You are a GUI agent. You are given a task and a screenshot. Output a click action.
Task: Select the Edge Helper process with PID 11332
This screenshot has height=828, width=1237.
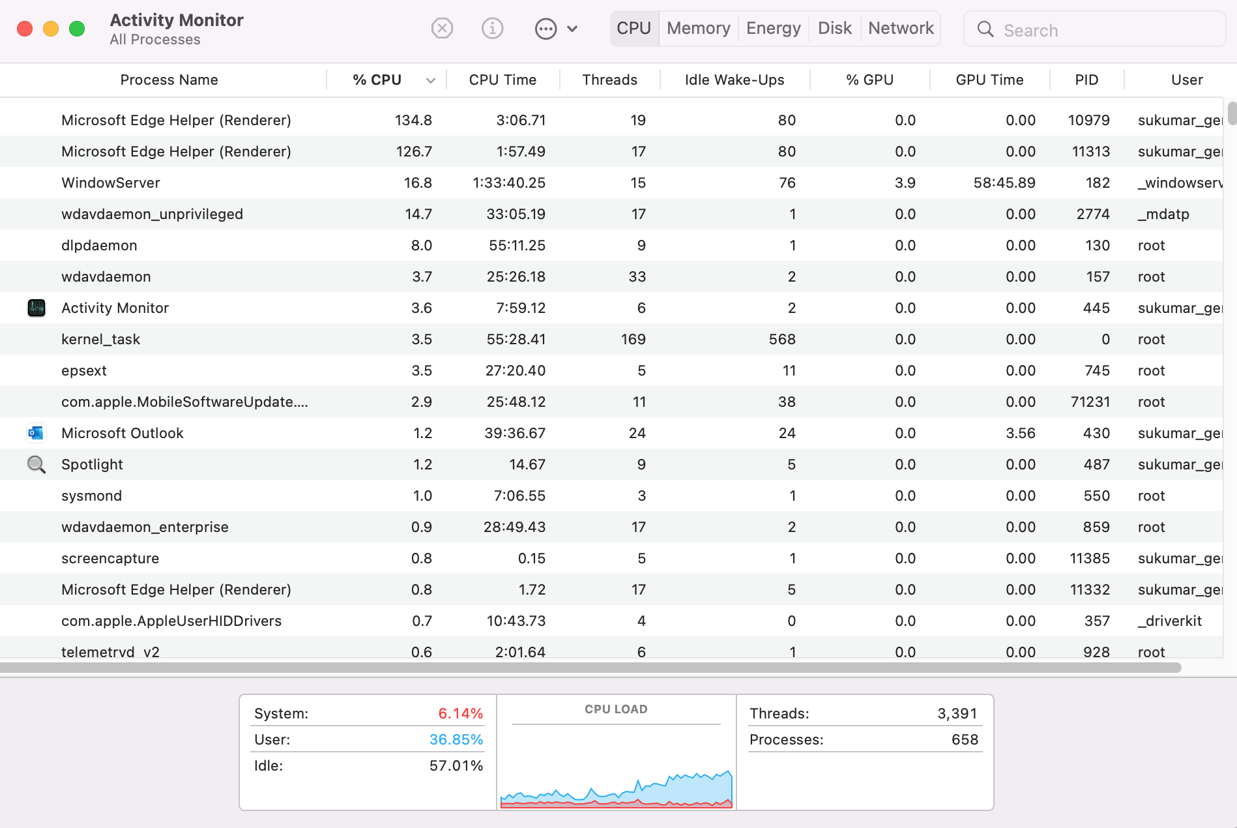point(611,589)
